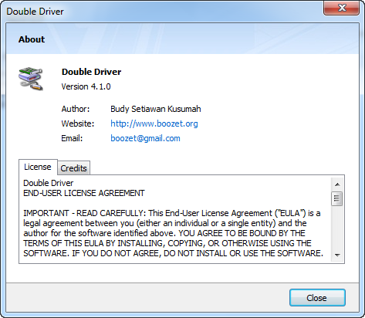This screenshot has height=318, width=365.
Task: Click the empty scrollbar track below thumb
Action: click(337, 228)
